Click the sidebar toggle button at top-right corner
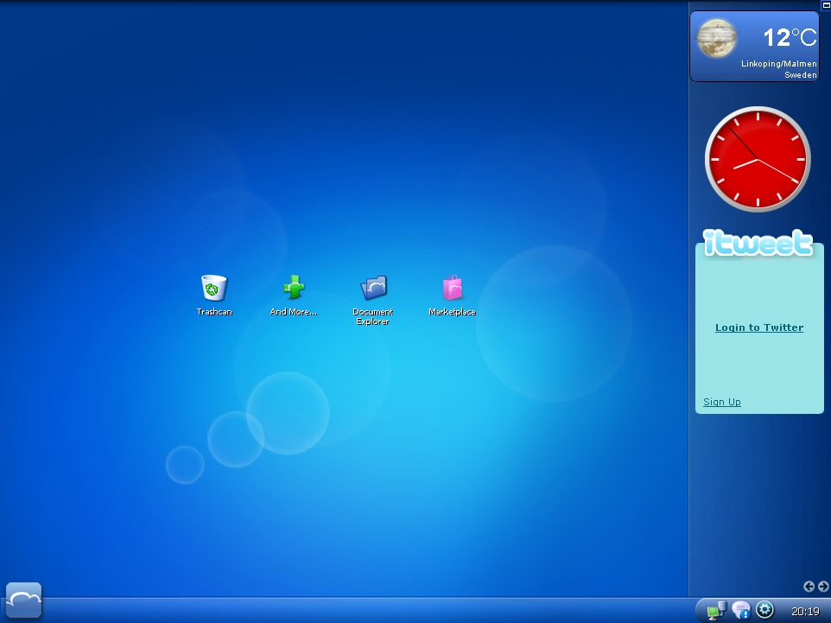This screenshot has height=623, width=831. pyautogui.click(x=826, y=4)
